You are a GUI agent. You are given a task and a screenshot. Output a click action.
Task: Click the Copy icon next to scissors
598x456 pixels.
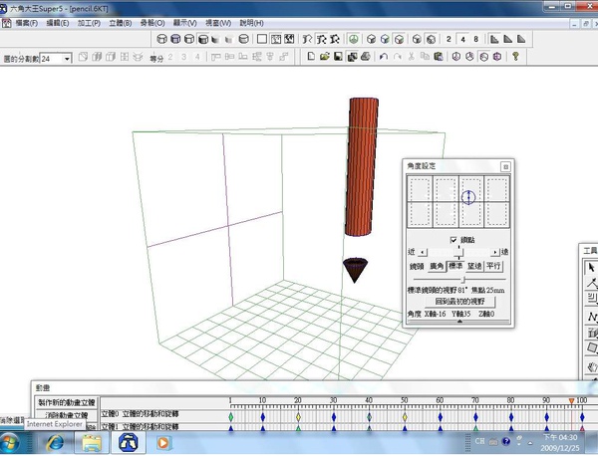[x=425, y=57]
